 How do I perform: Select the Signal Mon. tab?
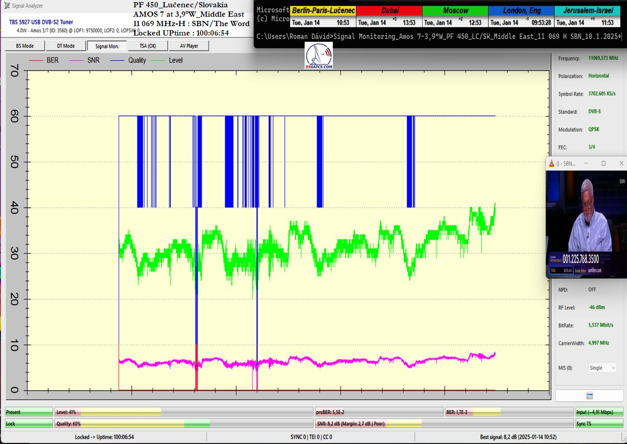click(107, 46)
